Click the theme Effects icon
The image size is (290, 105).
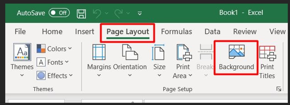(41, 76)
